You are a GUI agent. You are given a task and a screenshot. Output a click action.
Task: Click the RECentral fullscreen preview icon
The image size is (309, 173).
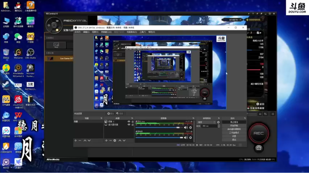(273, 114)
